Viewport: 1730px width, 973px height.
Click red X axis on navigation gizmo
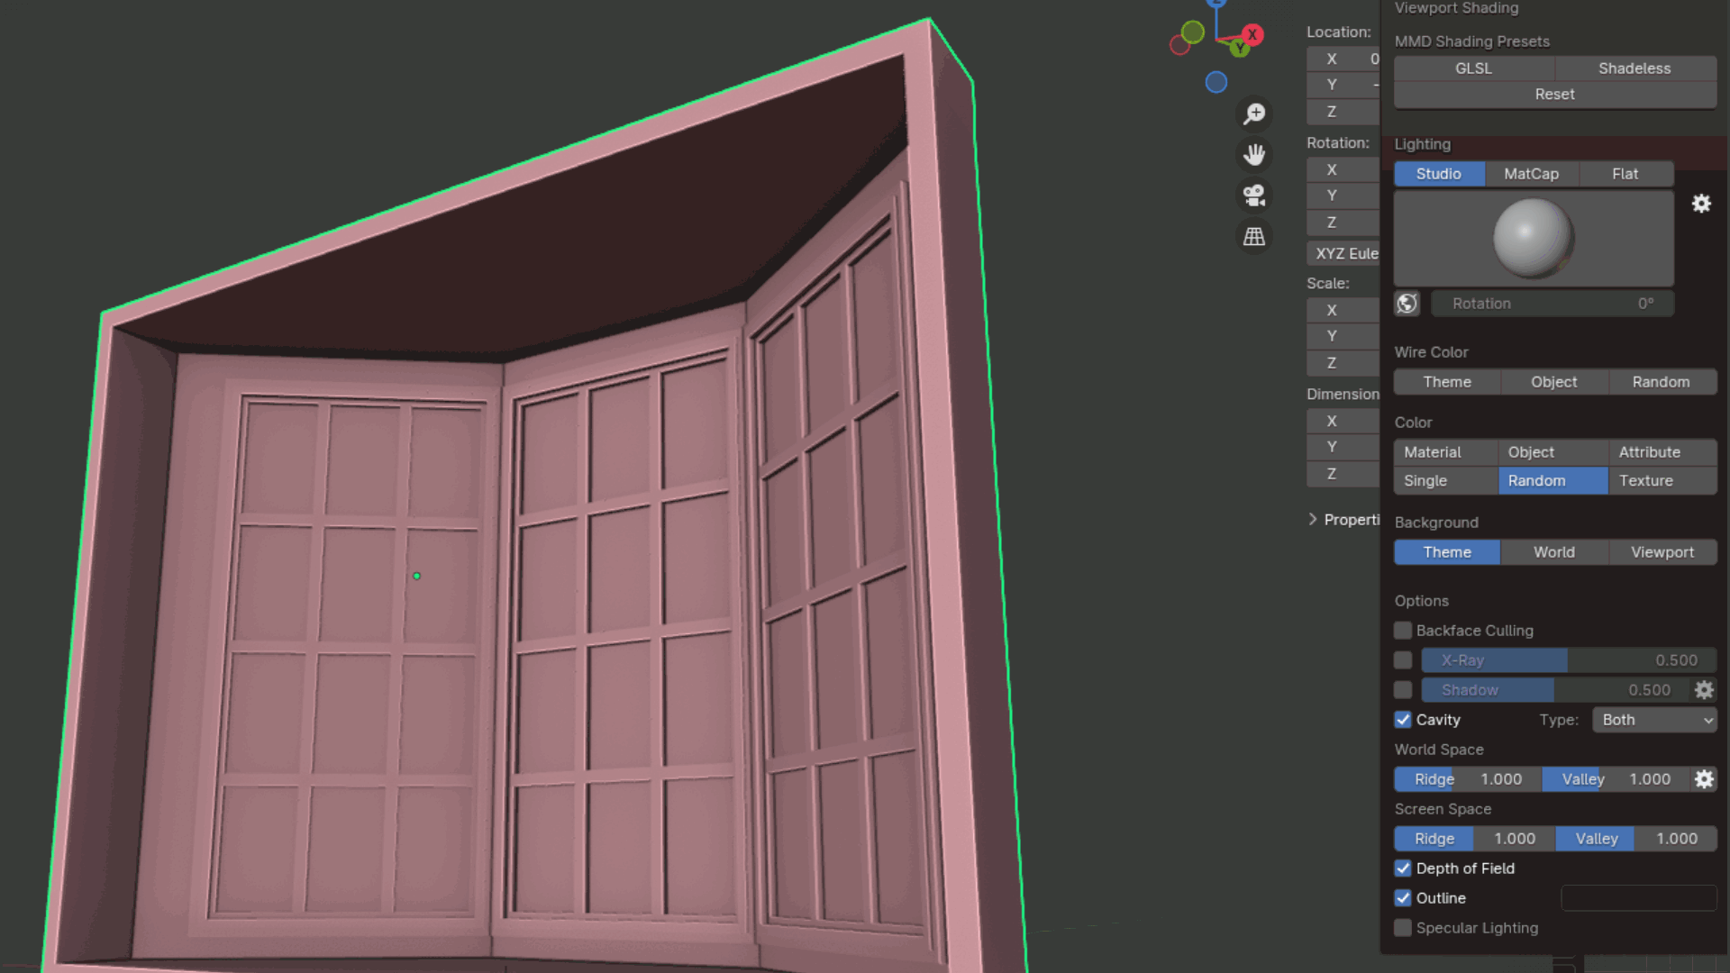click(1252, 34)
